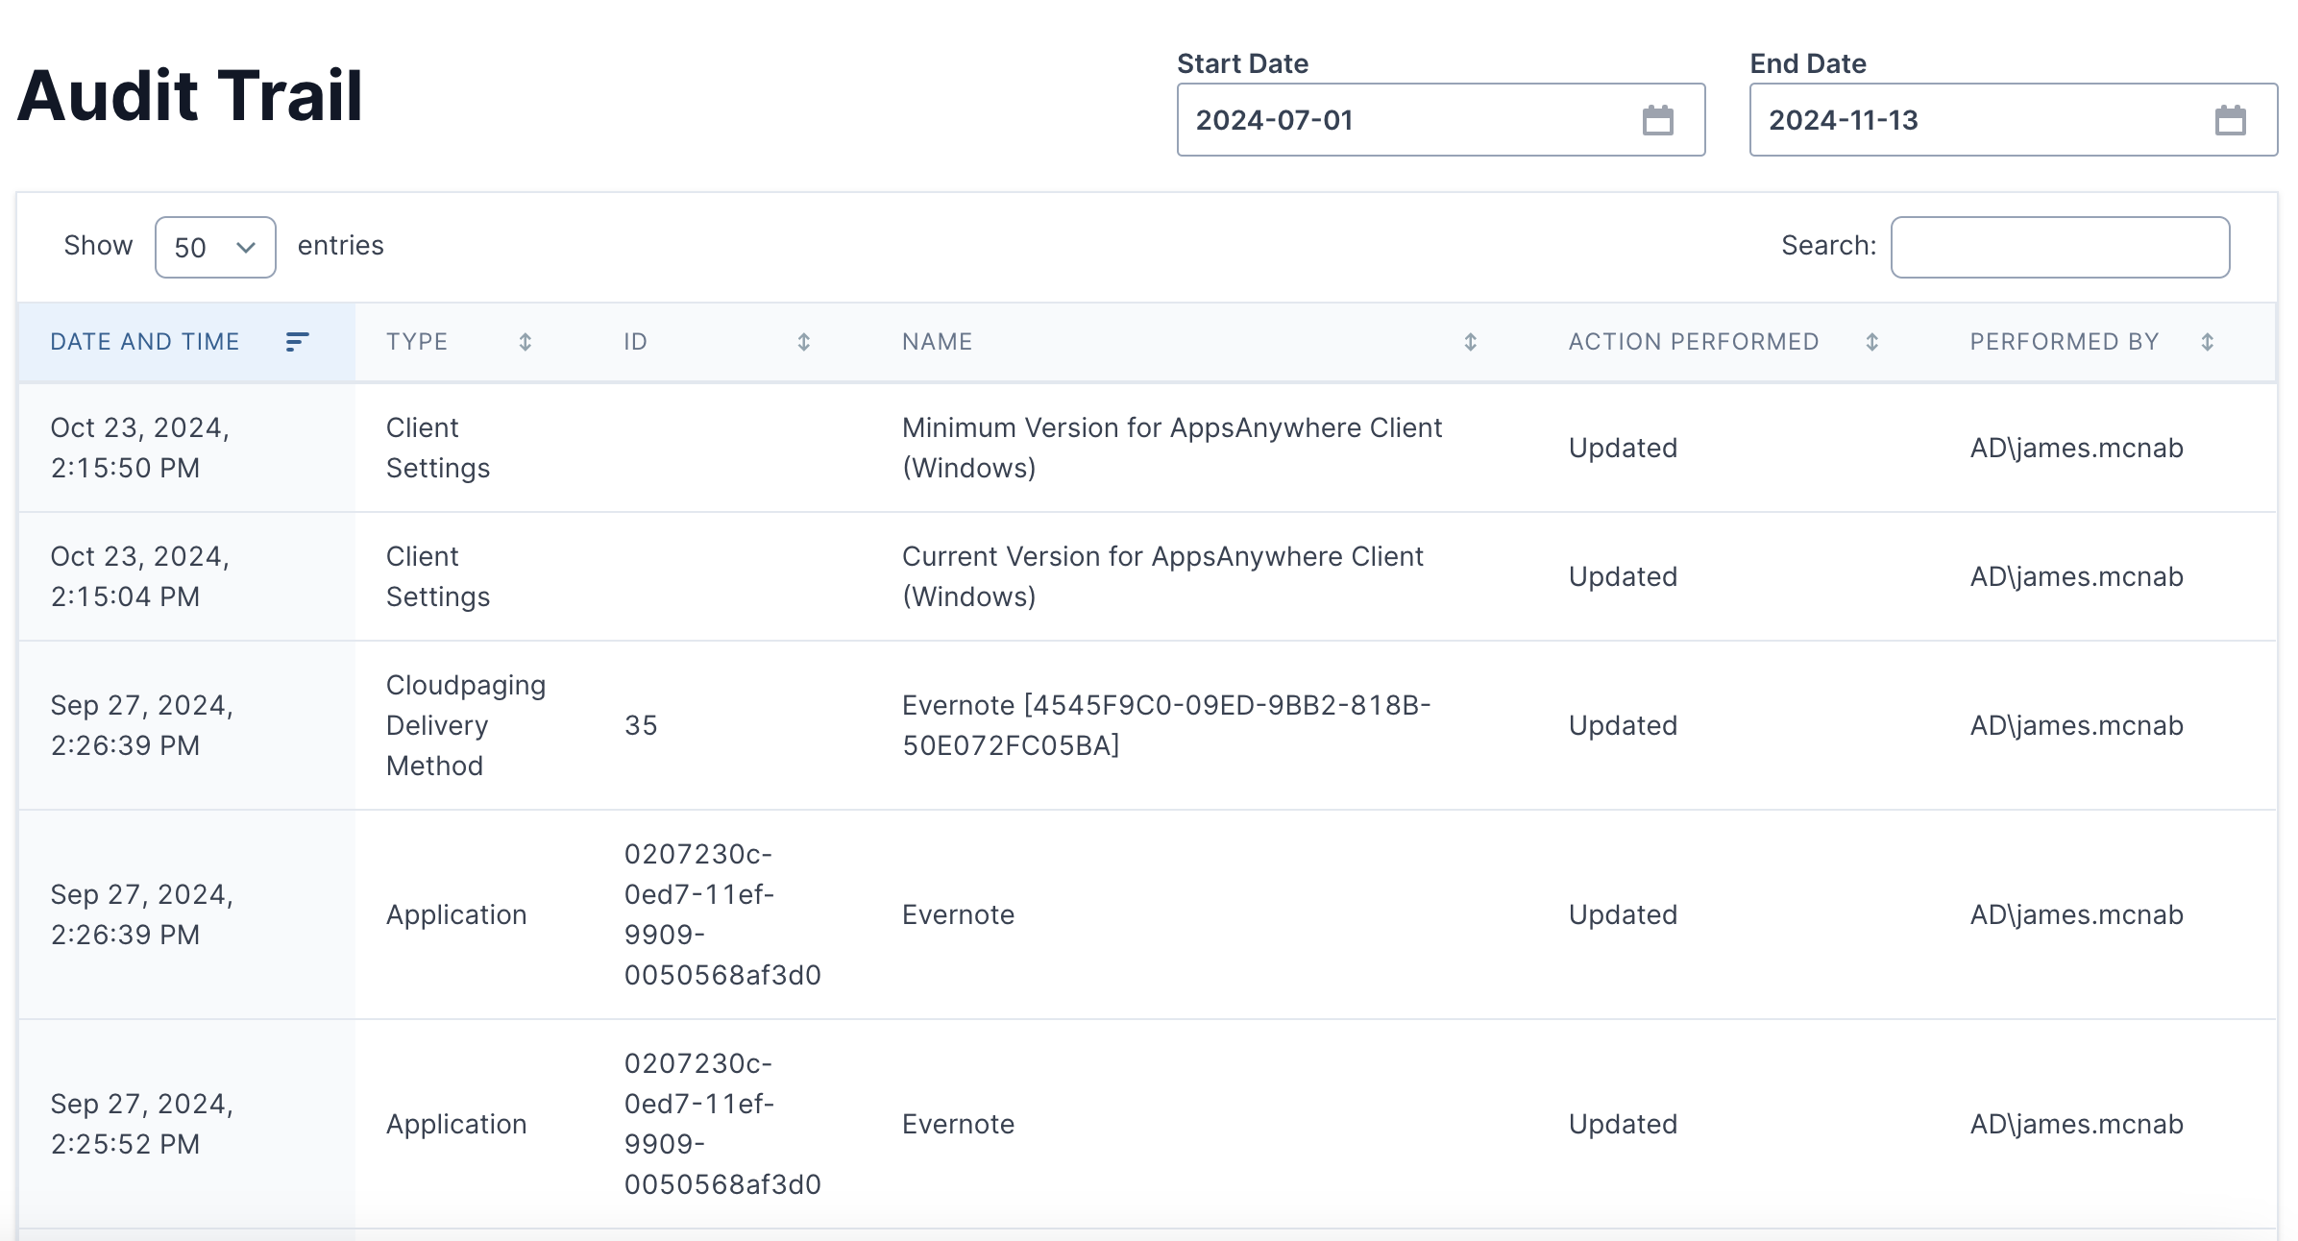
Task: Select the Minimum Version for AppsAnywhere Client row
Action: pos(1171,448)
